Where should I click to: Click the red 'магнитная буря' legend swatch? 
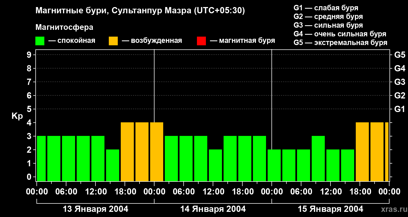201,41
